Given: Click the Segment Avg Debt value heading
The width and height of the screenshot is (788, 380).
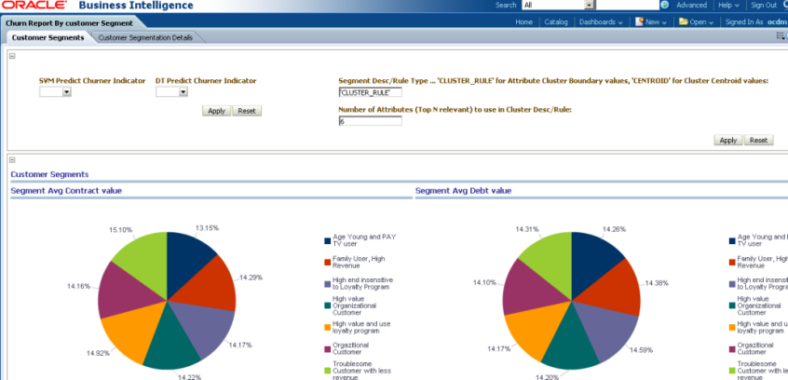Looking at the screenshot, I should click(x=463, y=191).
